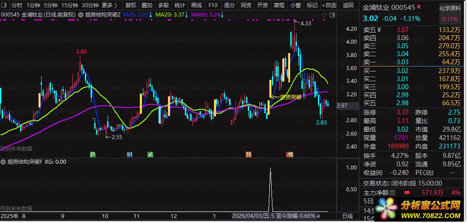Switch to 30分钟 timeframe
The width and height of the screenshot is (468, 223).
point(90,5)
